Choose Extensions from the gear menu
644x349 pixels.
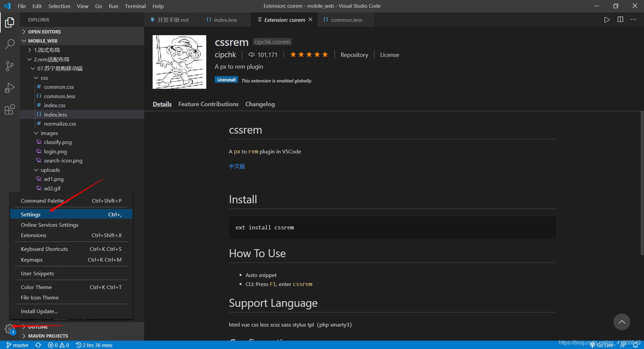(x=71, y=235)
